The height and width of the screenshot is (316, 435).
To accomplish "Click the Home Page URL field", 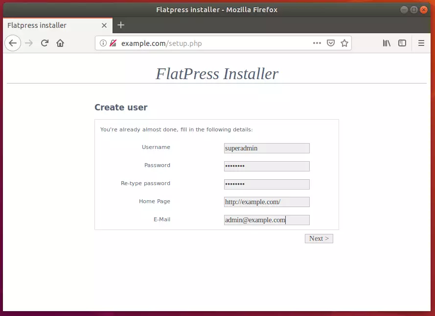I will [x=267, y=202].
